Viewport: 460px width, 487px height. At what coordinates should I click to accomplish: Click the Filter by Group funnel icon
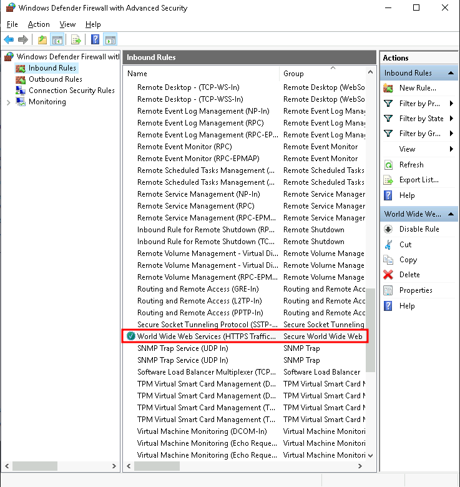388,134
